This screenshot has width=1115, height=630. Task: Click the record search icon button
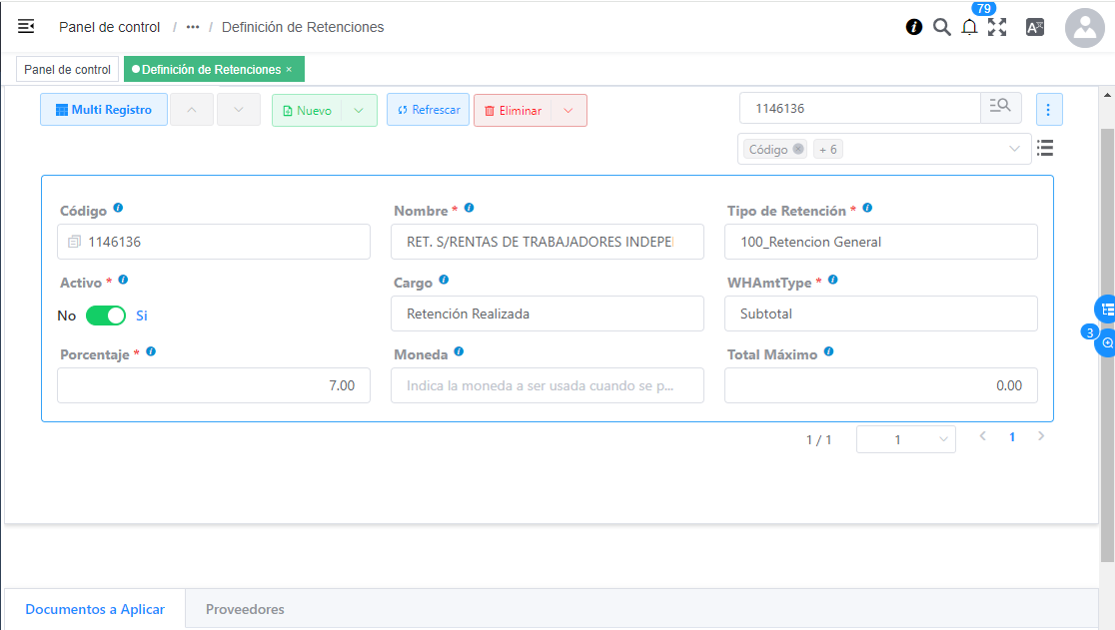click(x=1000, y=108)
